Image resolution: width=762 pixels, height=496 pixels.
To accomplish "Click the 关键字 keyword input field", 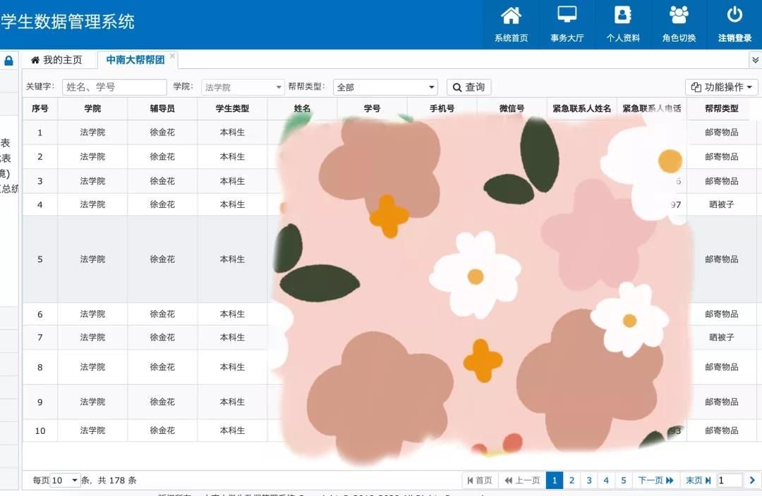I will tap(114, 87).
